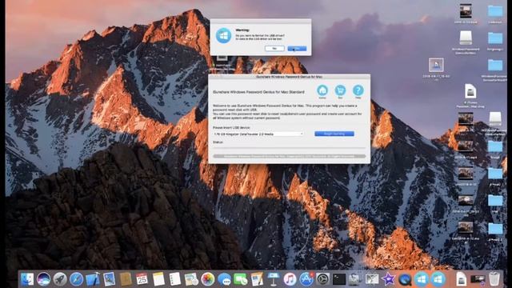
Task: Open Keynote from the dock
Action: click(x=274, y=279)
